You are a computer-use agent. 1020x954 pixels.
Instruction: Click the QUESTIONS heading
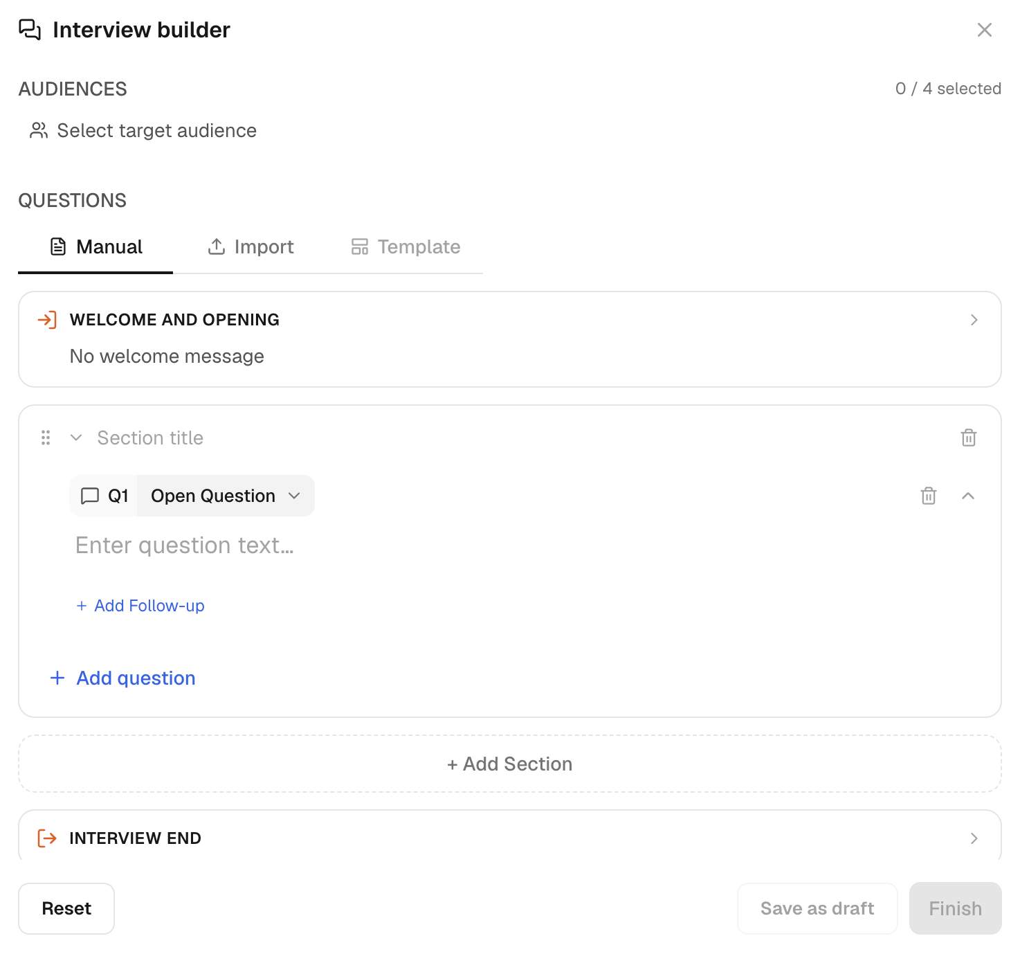coord(73,201)
